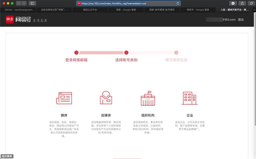Click the 组织机构 description starting 适合党政机关
Viewport: 256px width, 159px height.
click(x=148, y=127)
